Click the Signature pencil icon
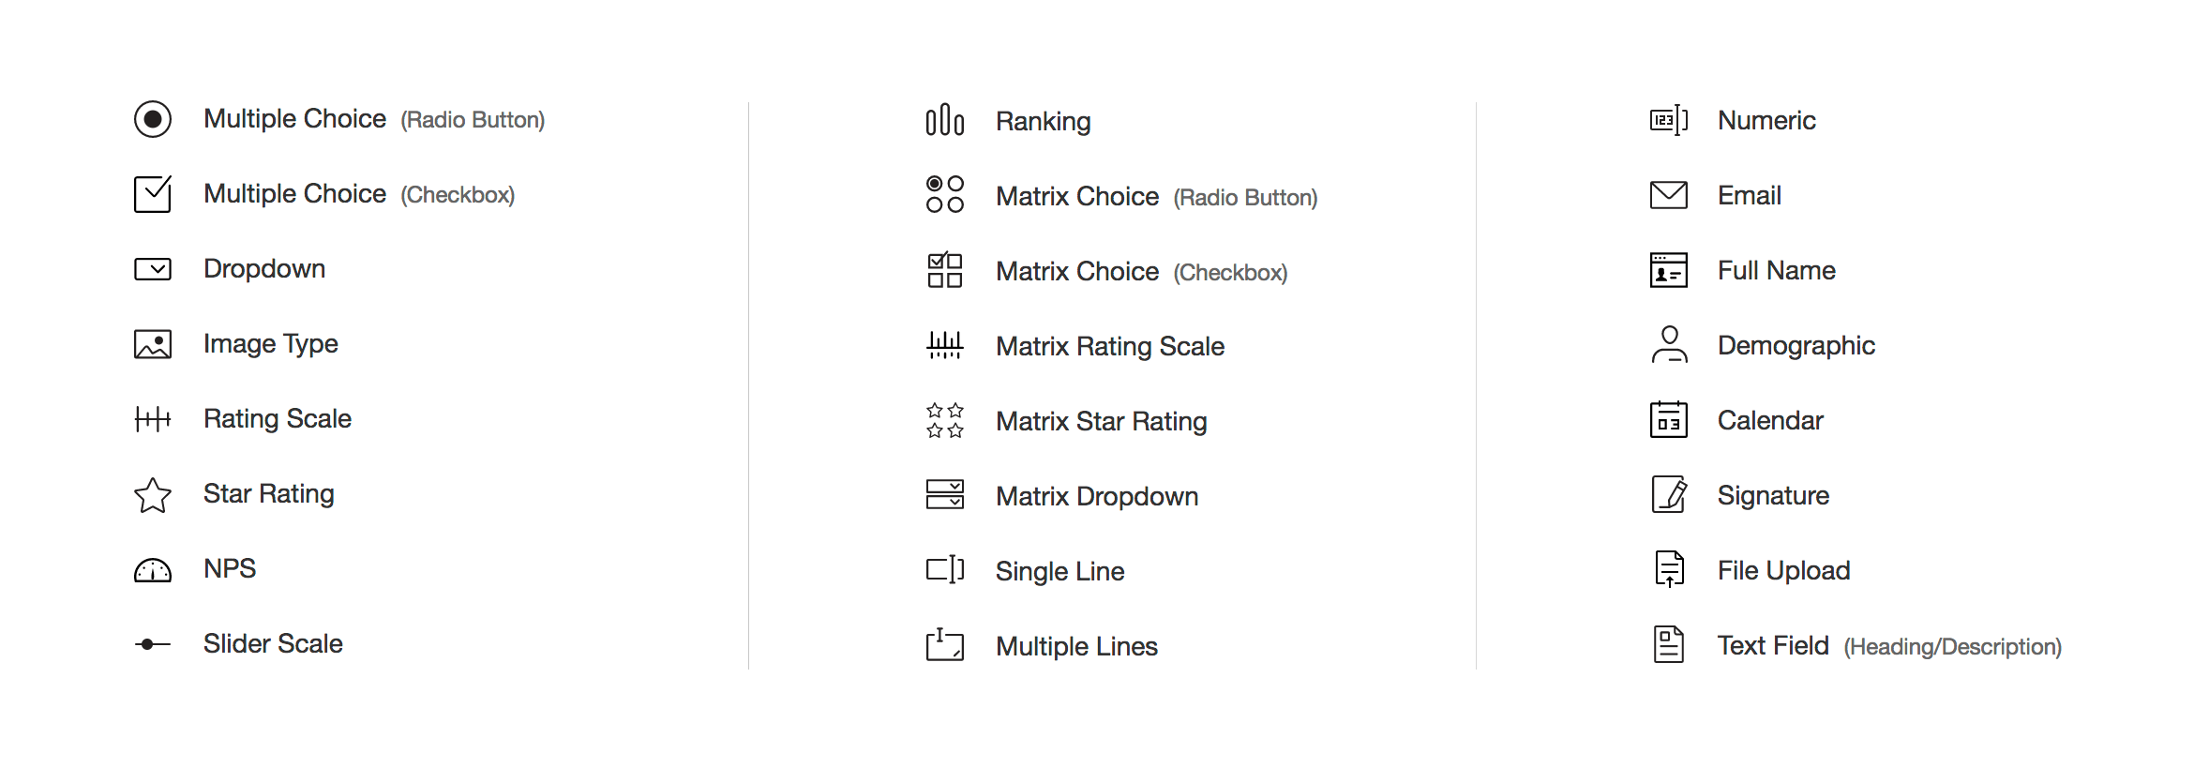This screenshot has height=783, width=2194. [1668, 495]
